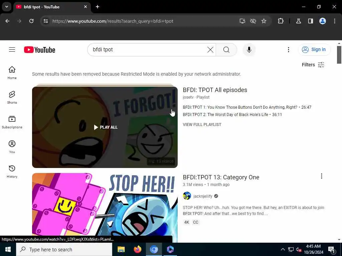Open the notification center icon
The width and height of the screenshot is (342, 256).
[331, 250]
